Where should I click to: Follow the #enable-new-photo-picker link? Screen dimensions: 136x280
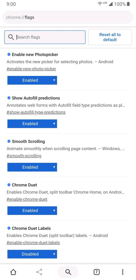31,69
